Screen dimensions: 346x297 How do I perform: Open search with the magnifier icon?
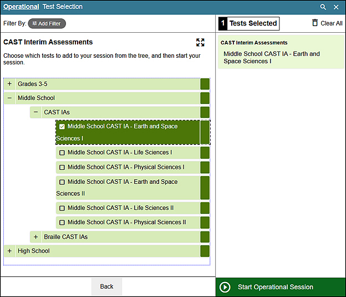(x=323, y=7)
